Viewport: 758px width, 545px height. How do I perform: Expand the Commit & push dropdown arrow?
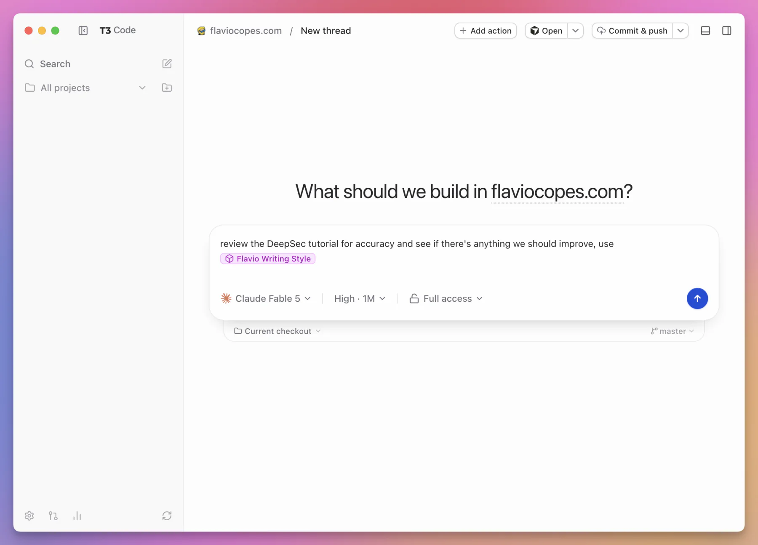pos(681,31)
